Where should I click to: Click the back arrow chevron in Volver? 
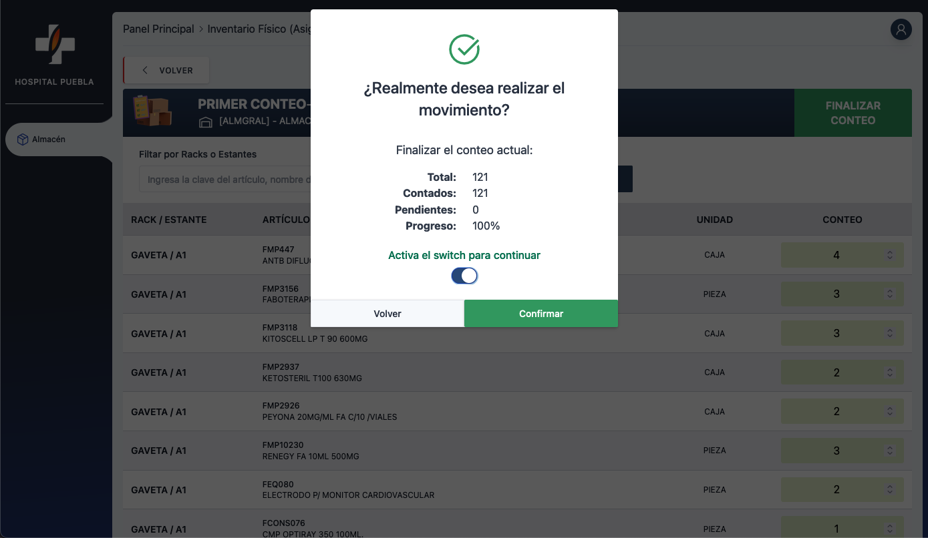coord(146,70)
